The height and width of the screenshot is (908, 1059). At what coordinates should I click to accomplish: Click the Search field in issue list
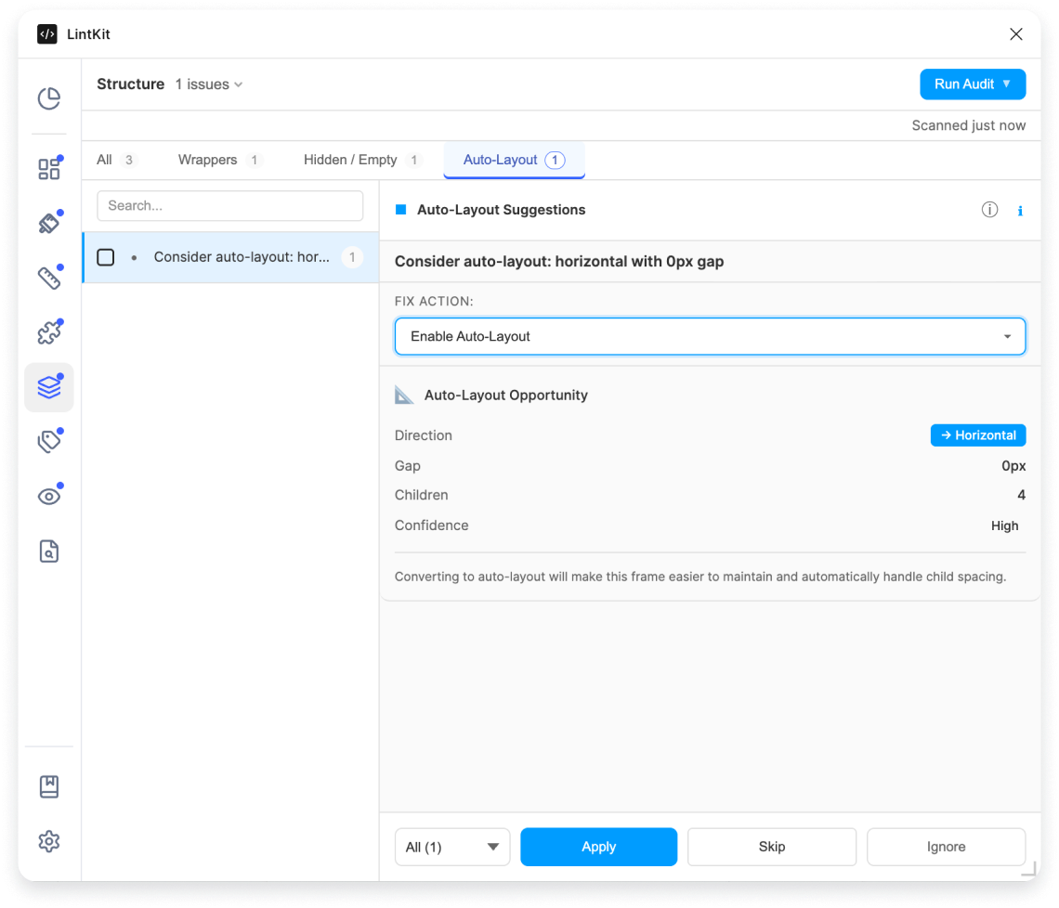(x=229, y=205)
